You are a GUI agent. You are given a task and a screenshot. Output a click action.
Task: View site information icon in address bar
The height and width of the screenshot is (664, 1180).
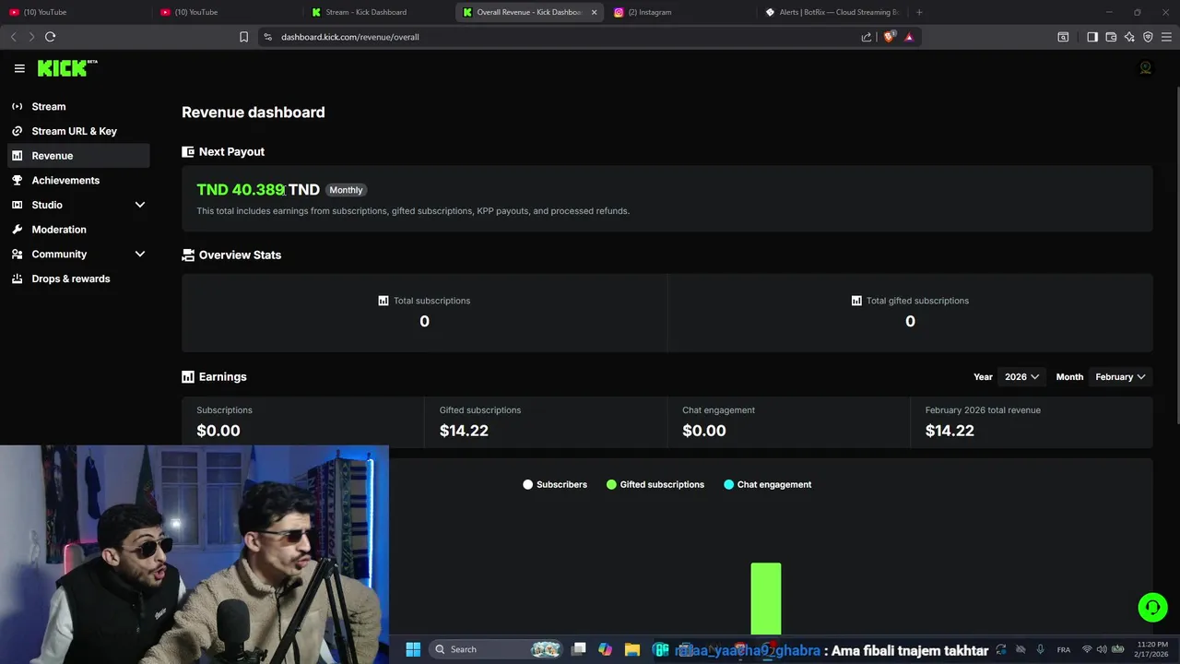pos(267,37)
